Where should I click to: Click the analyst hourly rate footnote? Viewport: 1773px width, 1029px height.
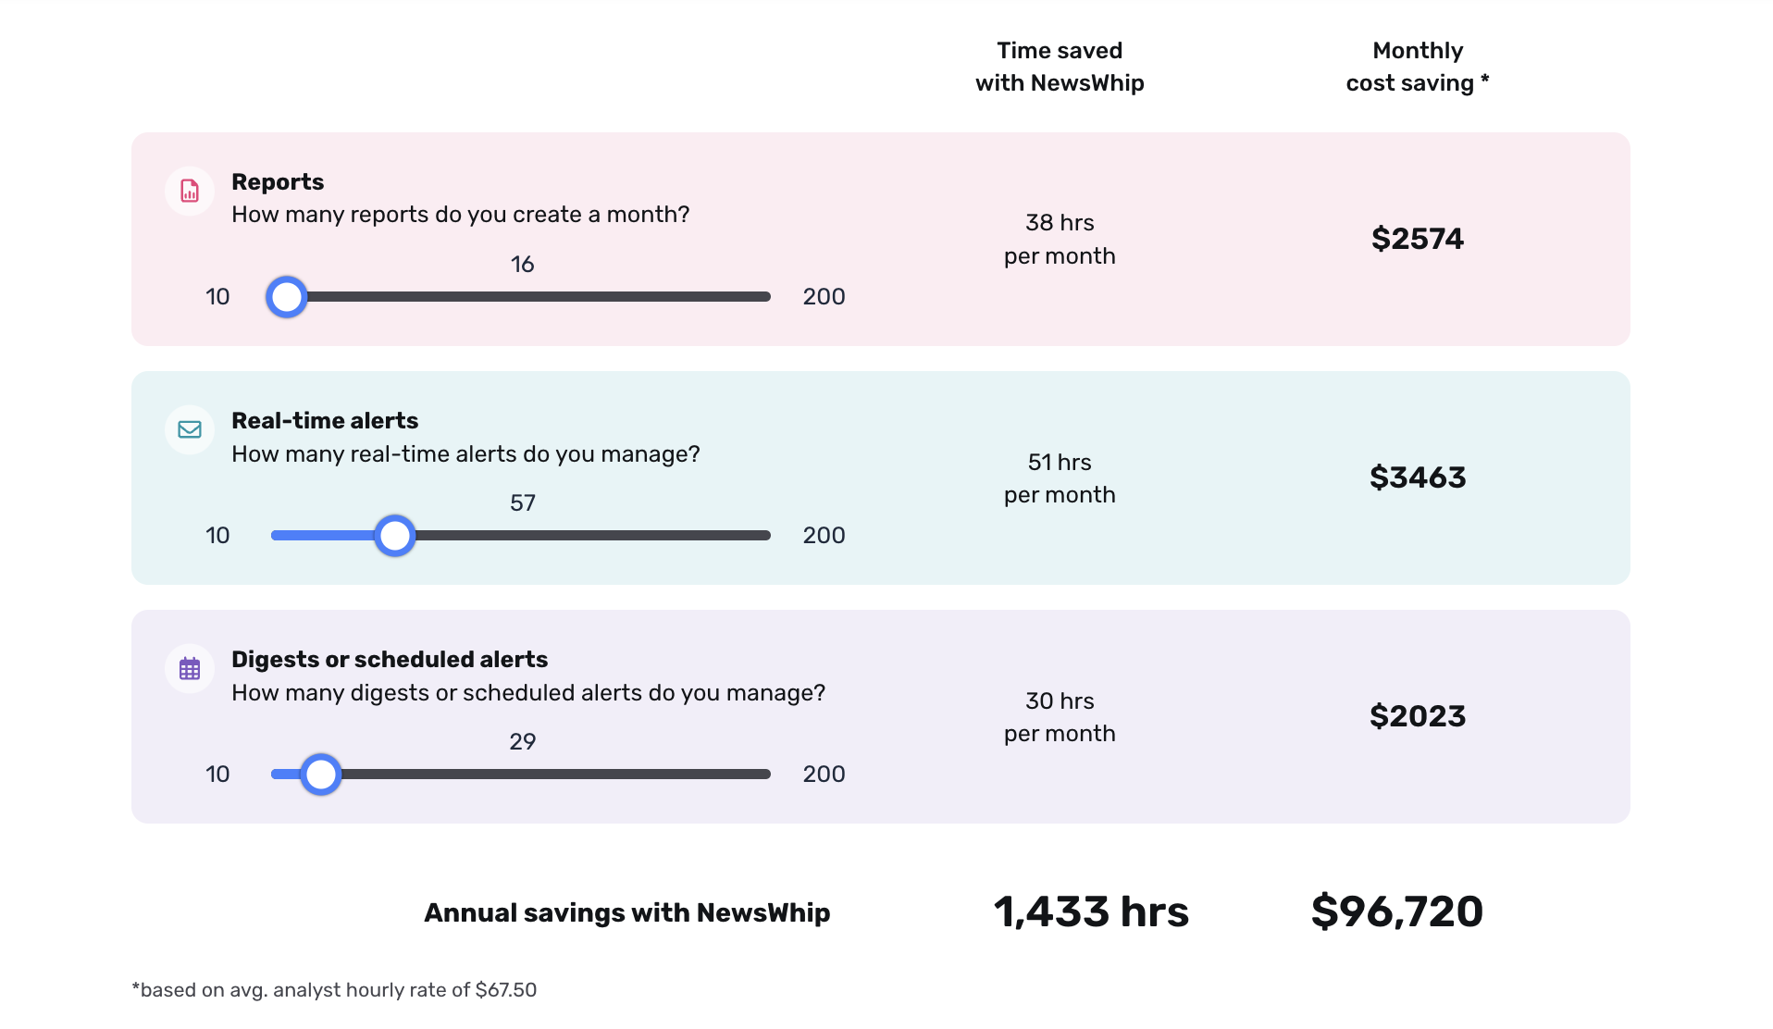pyautogui.click(x=335, y=988)
